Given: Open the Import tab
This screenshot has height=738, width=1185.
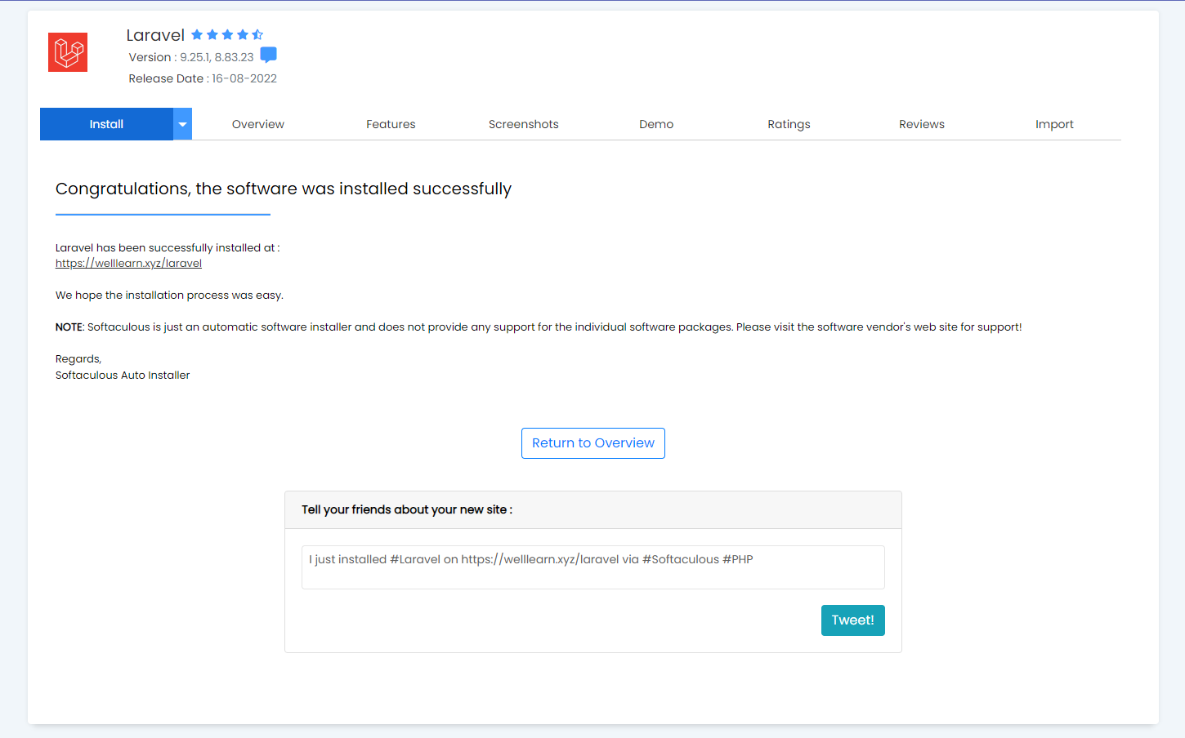Looking at the screenshot, I should 1054,124.
